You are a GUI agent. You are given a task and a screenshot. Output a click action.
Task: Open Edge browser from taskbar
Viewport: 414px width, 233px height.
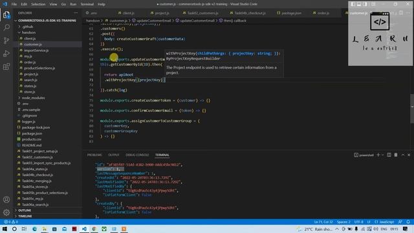pos(34,228)
